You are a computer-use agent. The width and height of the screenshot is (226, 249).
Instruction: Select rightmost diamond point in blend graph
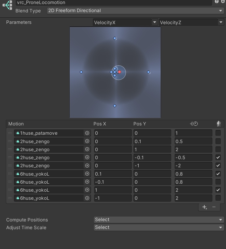click(x=148, y=72)
